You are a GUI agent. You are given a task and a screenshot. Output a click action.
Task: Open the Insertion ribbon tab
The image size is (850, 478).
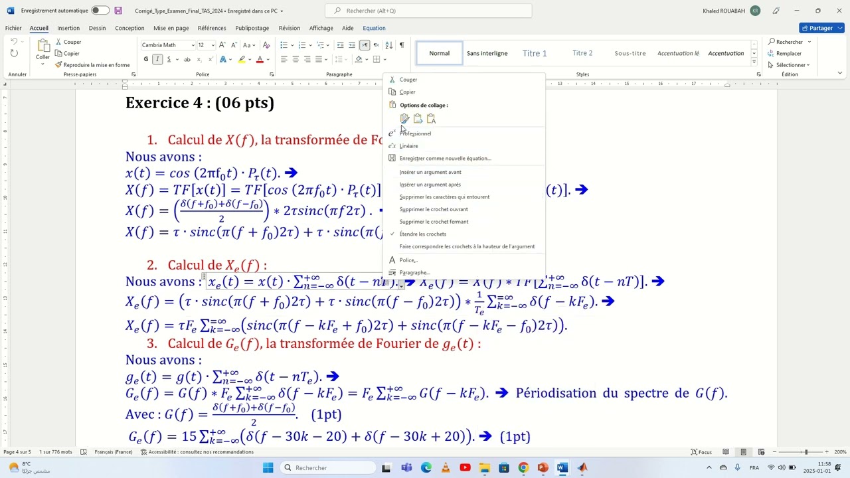tap(68, 28)
